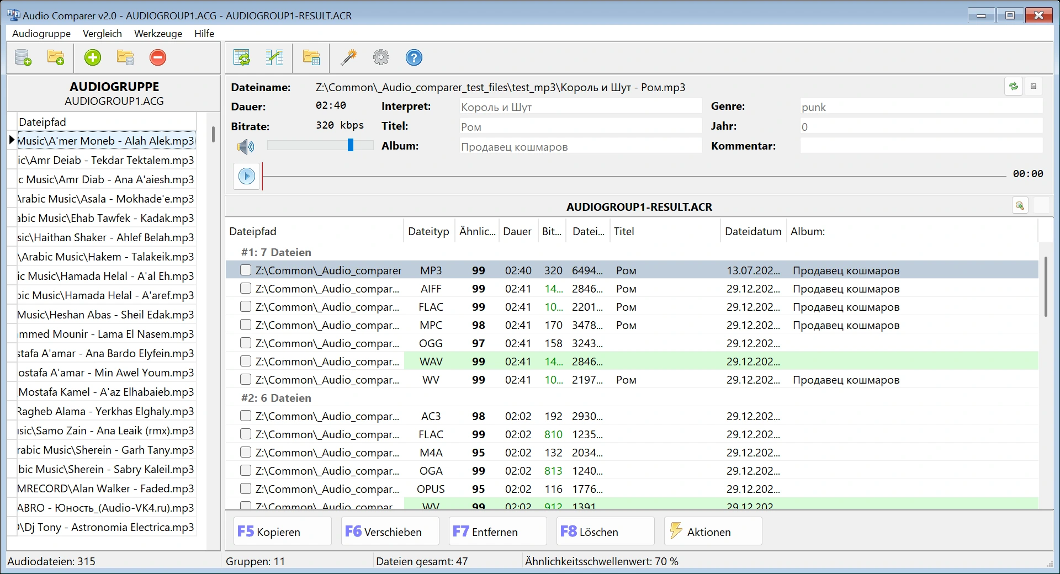The width and height of the screenshot is (1060, 574).
Task: Check the MPC file row checkbox
Action: click(246, 325)
